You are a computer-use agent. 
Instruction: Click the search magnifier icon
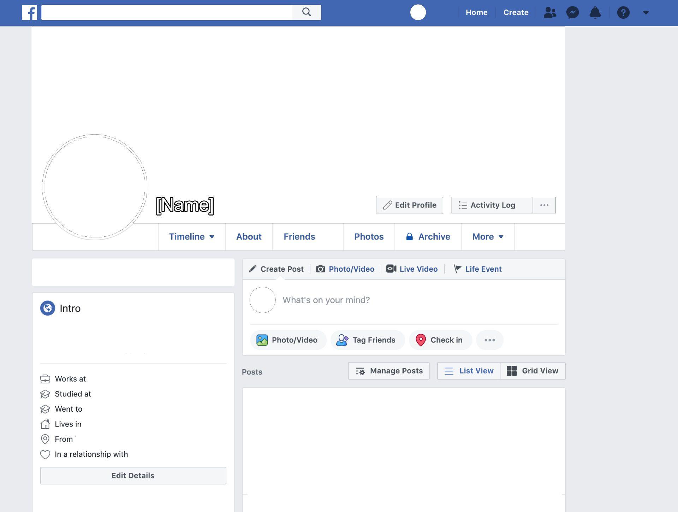[307, 12]
